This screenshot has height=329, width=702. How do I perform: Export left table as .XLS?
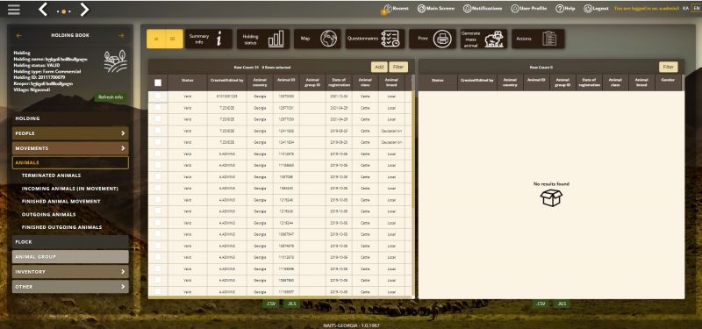[291, 304]
